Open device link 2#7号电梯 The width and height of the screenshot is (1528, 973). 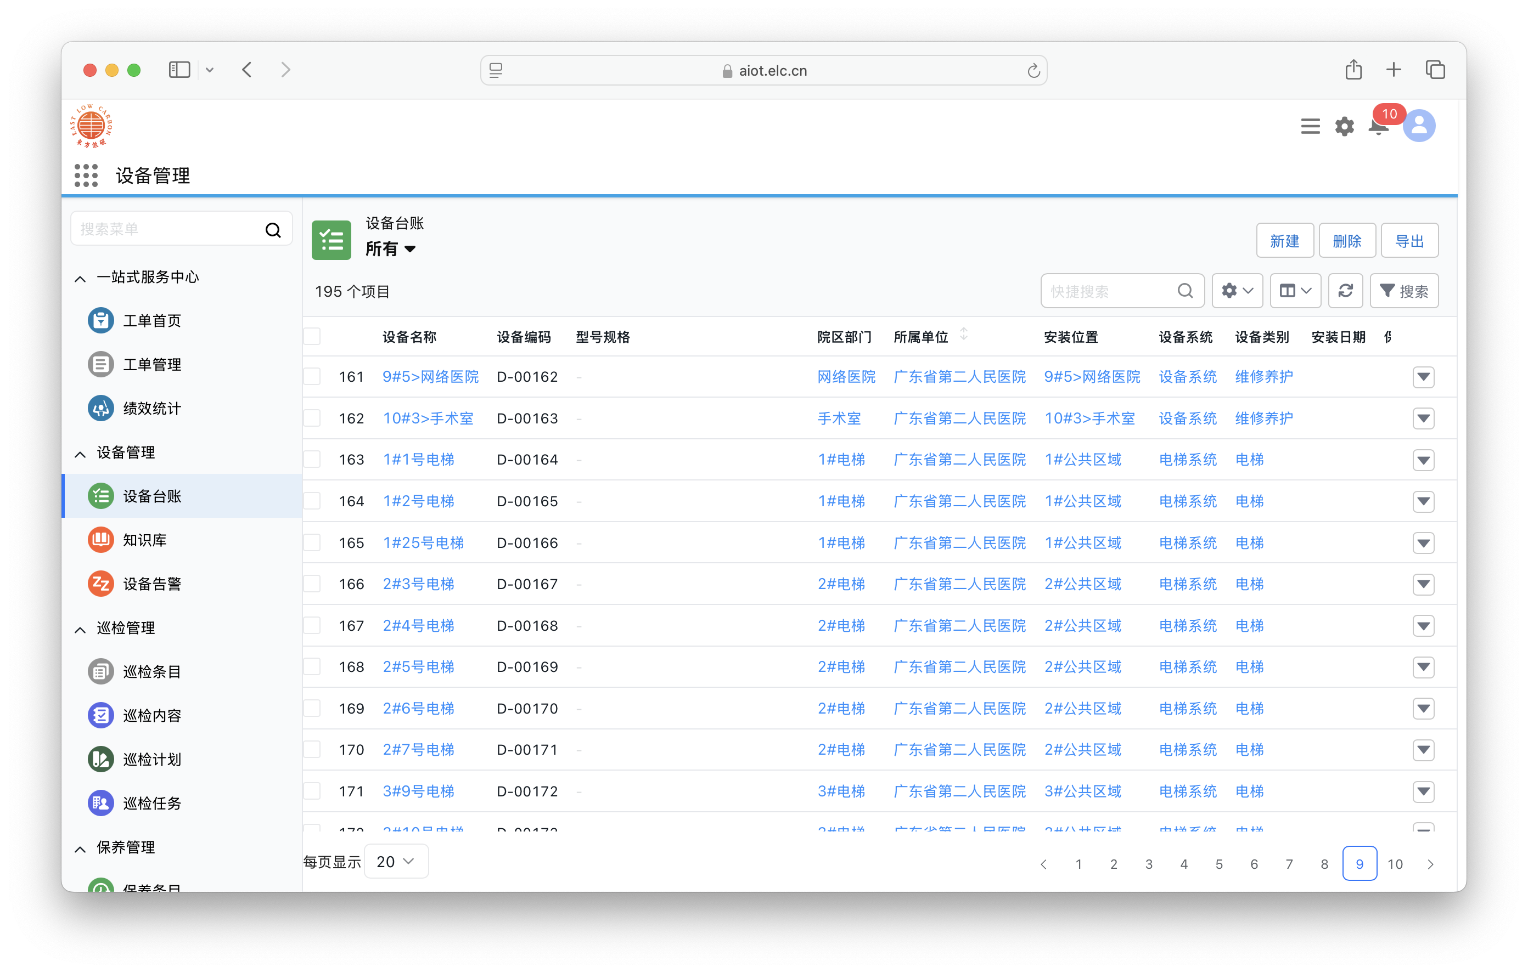coord(418,750)
